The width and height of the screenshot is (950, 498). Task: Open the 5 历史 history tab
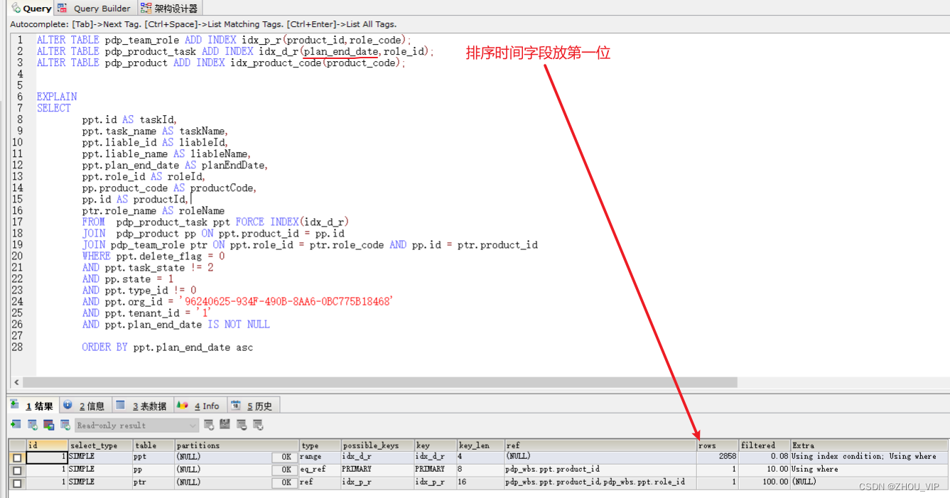[x=252, y=406]
